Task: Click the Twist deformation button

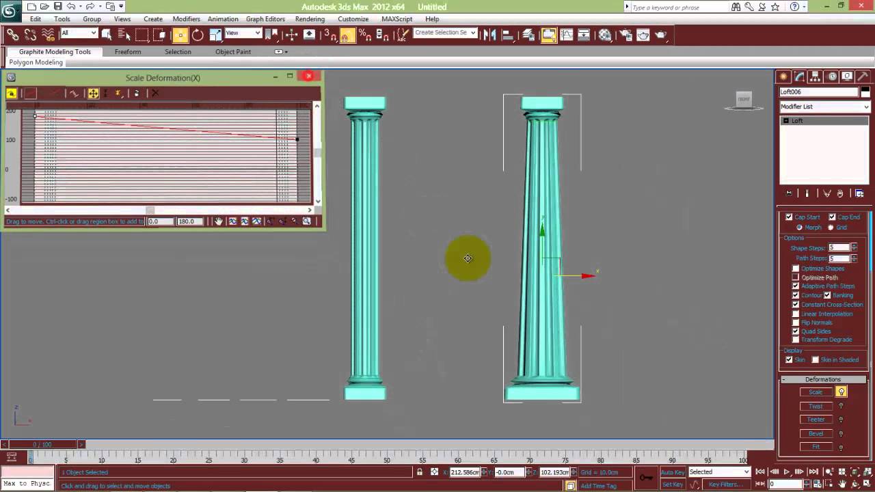Action: [x=816, y=406]
